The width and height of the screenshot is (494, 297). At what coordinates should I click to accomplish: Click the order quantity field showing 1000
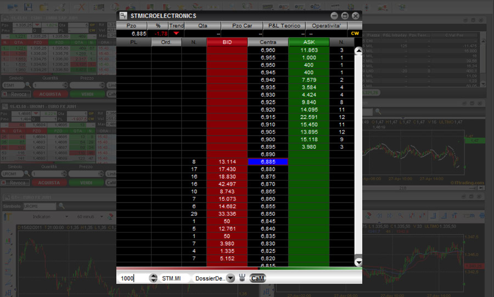pos(134,278)
